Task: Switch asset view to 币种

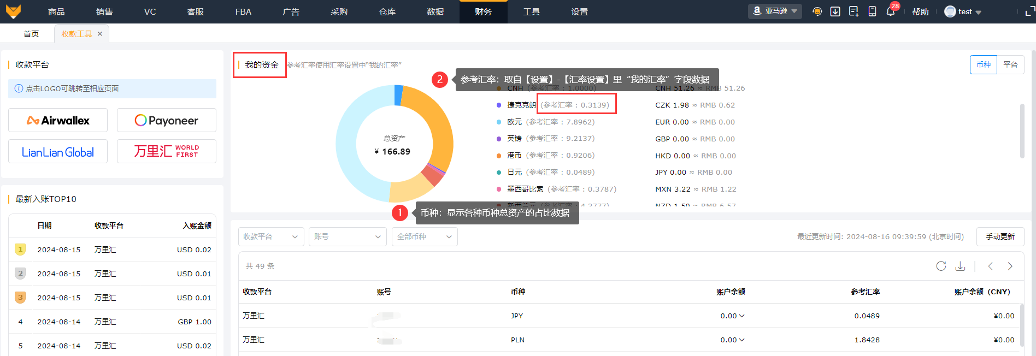Action: point(984,64)
